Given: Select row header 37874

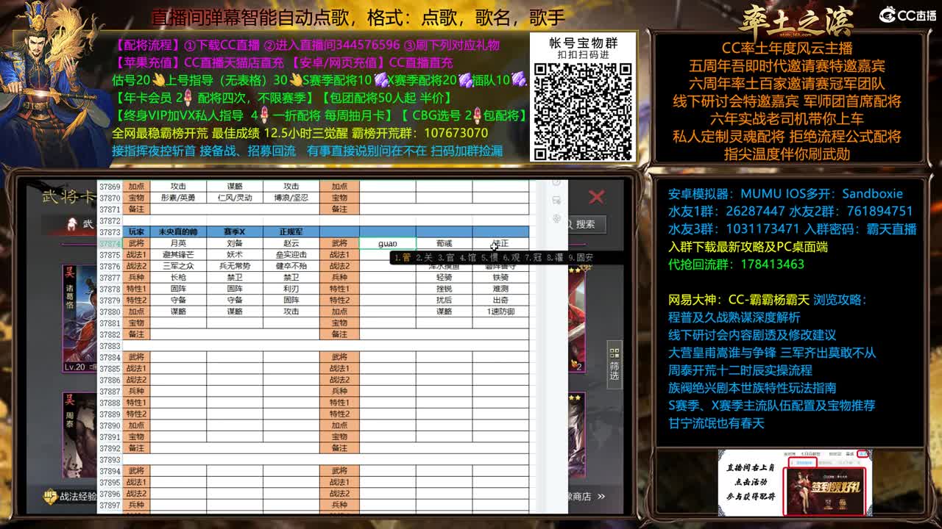Looking at the screenshot, I should click(110, 243).
